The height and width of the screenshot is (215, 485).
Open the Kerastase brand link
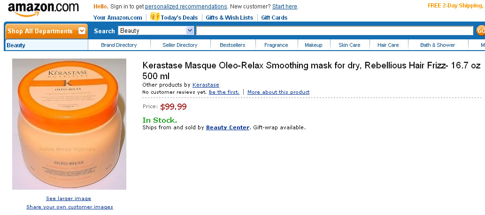[x=206, y=85]
